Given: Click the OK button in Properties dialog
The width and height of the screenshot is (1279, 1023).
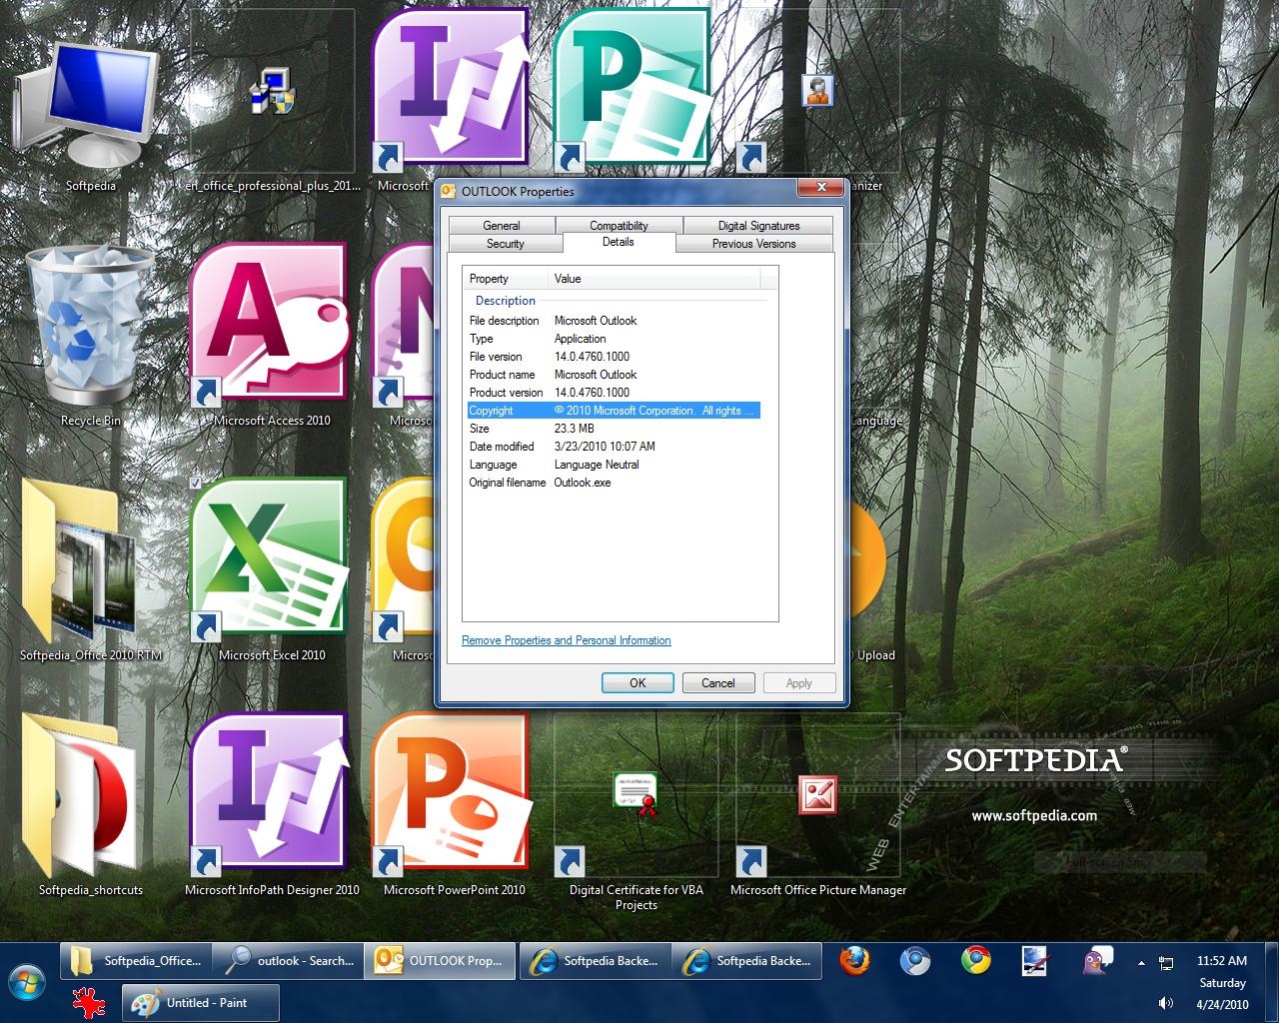Looking at the screenshot, I should pos(638,683).
